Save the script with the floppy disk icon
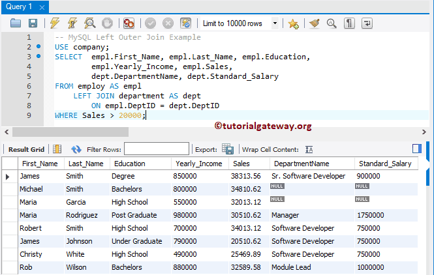Image resolution: width=434 pixels, height=275 pixels. 33,23
